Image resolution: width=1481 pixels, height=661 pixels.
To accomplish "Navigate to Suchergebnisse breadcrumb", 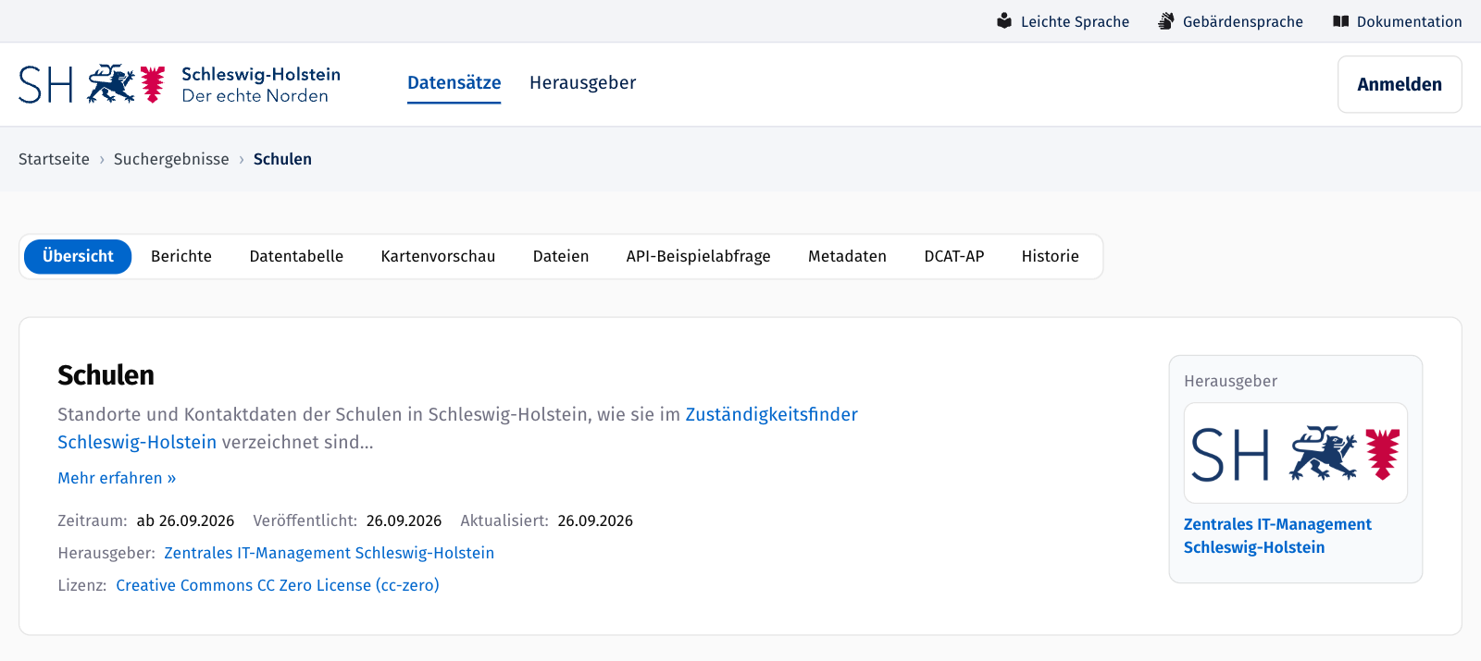I will (171, 159).
